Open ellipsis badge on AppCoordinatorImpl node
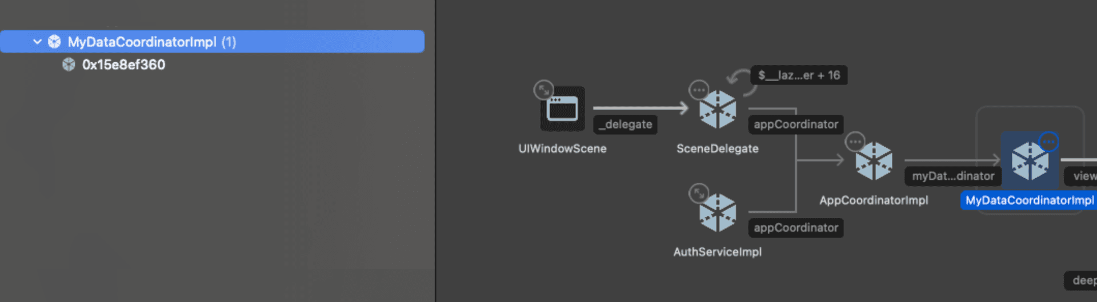1097x302 pixels. 855,142
